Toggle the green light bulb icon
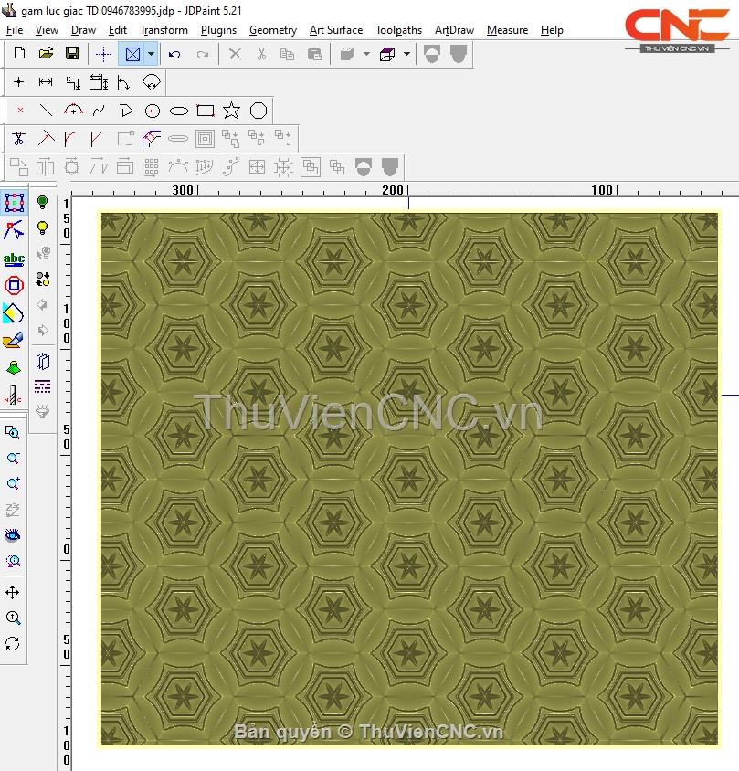 point(43,202)
